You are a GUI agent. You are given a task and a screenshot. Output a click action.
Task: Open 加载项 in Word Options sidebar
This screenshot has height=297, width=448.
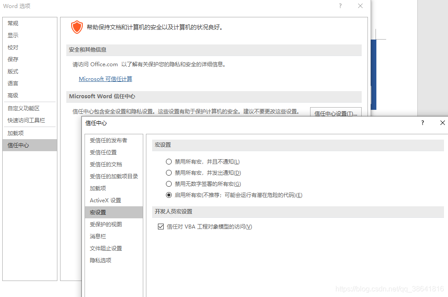pos(30,133)
